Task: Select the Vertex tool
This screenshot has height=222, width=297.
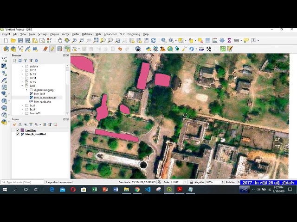Action: point(74,49)
